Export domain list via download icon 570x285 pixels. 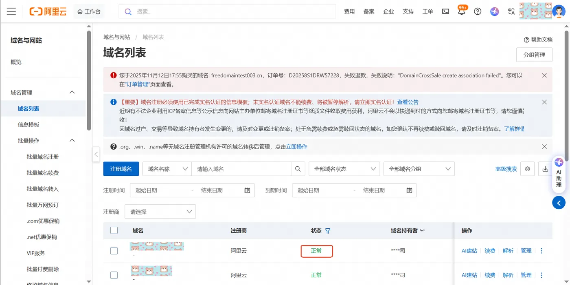pyautogui.click(x=545, y=168)
